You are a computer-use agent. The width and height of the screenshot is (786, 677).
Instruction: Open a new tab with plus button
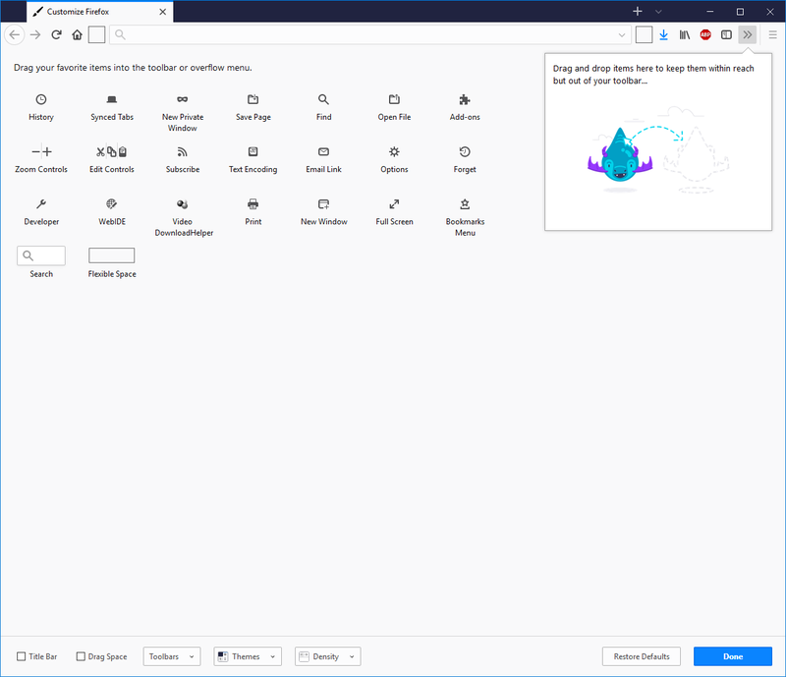[638, 11]
